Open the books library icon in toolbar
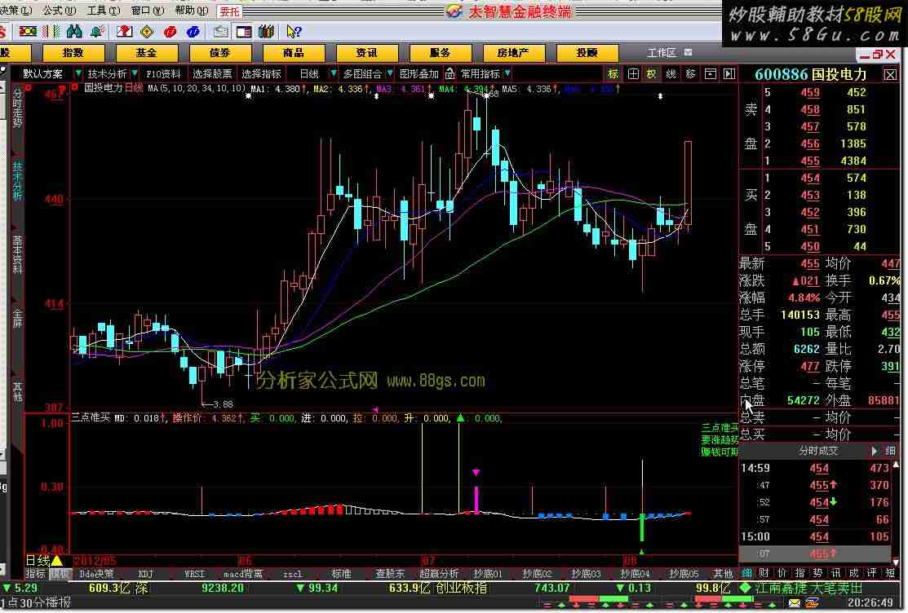 point(265,32)
